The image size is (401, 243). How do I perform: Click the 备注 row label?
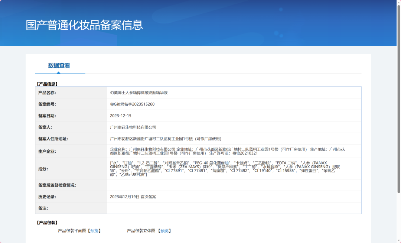pyautogui.click(x=43, y=208)
